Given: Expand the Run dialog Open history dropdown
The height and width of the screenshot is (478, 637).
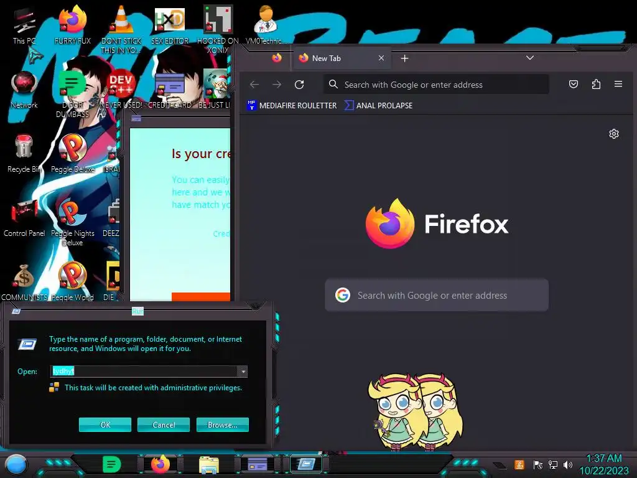Looking at the screenshot, I should (x=243, y=371).
